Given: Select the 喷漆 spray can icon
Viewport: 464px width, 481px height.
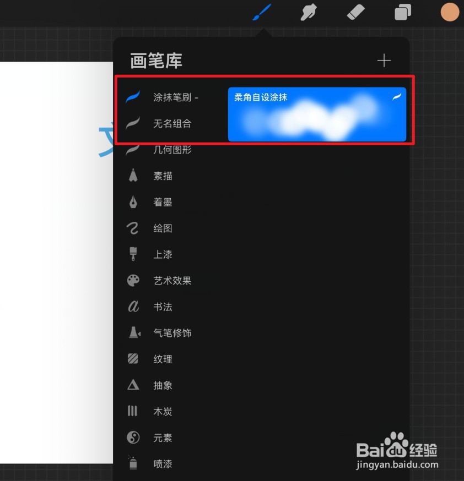Looking at the screenshot, I should click(133, 463).
